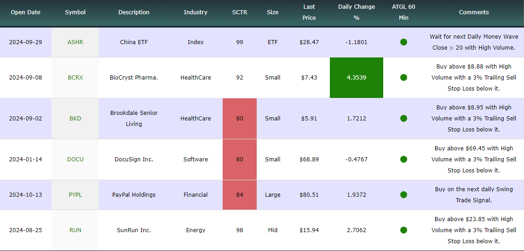Image resolution: width=524 pixels, height=251 pixels.
Task: Select the open date 2024-08-25
Action: click(25, 230)
